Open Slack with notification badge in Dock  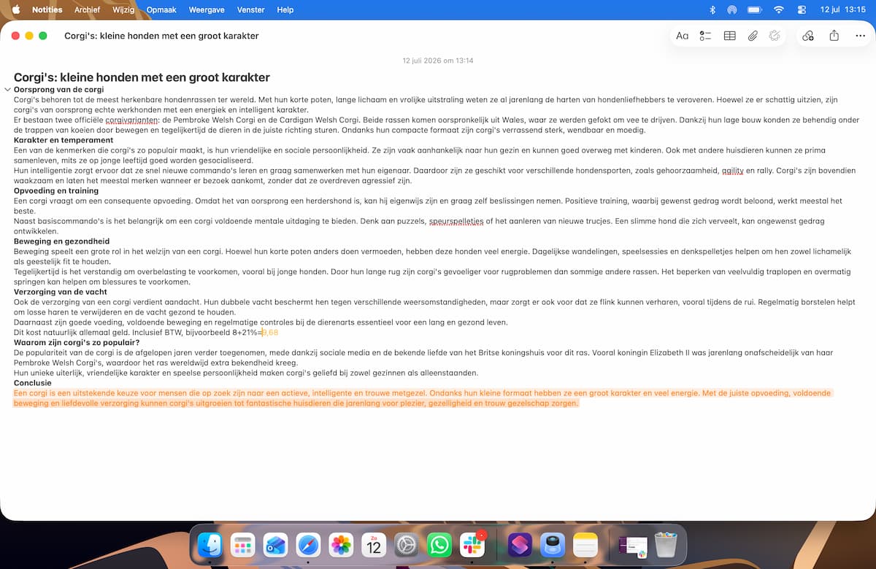[x=472, y=545]
